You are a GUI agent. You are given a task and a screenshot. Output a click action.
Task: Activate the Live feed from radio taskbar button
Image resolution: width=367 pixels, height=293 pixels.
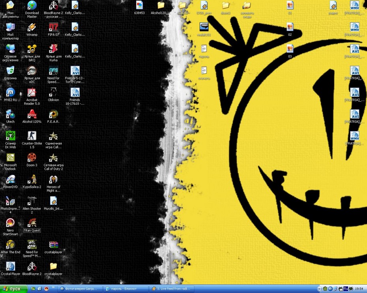171,289
